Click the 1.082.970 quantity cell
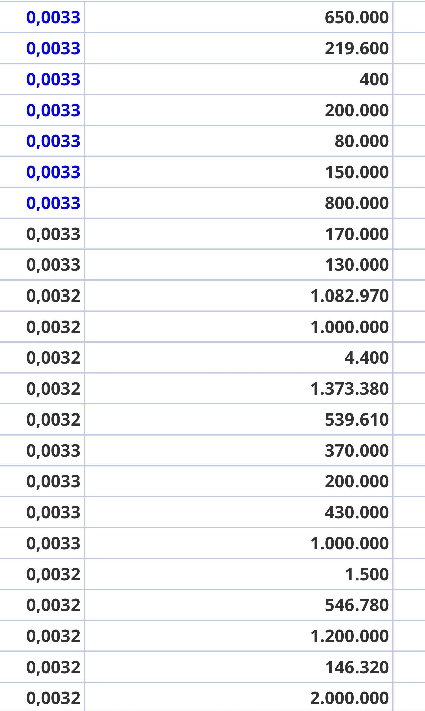Screen dimensions: 425x711 pyautogui.click(x=239, y=295)
